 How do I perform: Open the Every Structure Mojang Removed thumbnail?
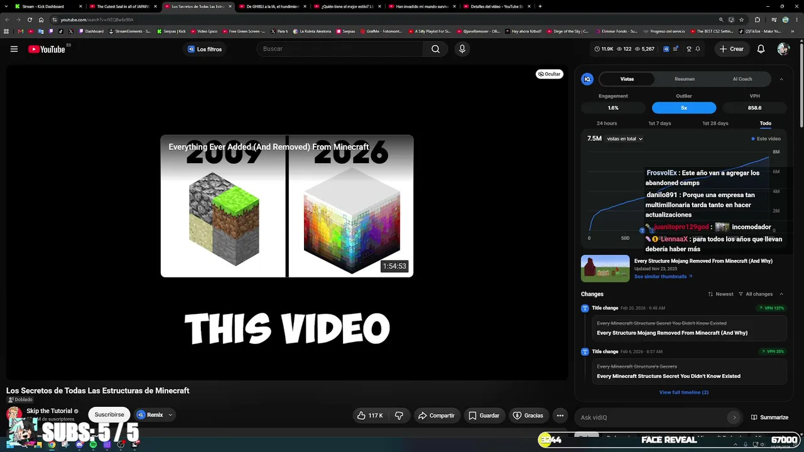(605, 269)
